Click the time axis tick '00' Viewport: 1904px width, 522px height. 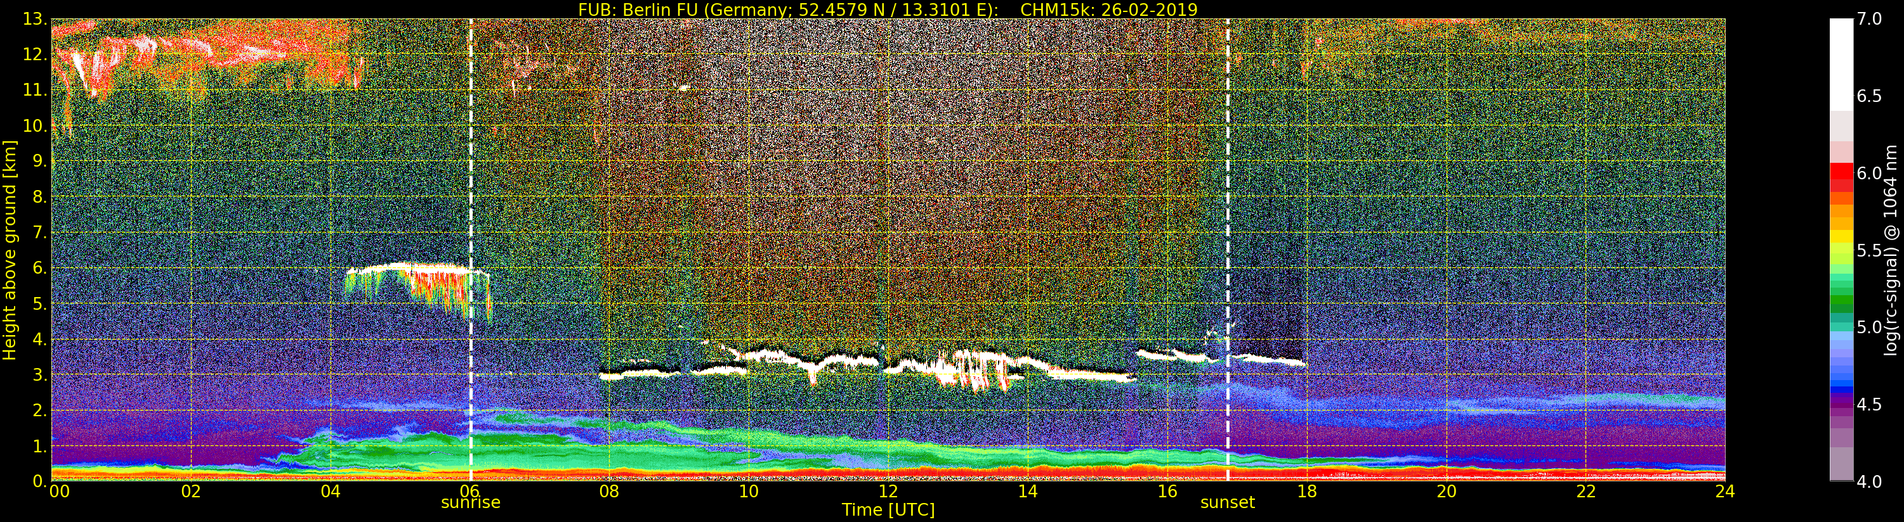[x=59, y=491]
